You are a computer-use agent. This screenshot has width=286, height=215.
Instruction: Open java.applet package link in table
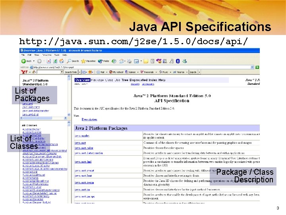click(82, 136)
